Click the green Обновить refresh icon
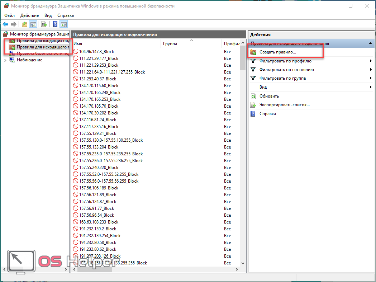376x282 pixels. pos(253,96)
